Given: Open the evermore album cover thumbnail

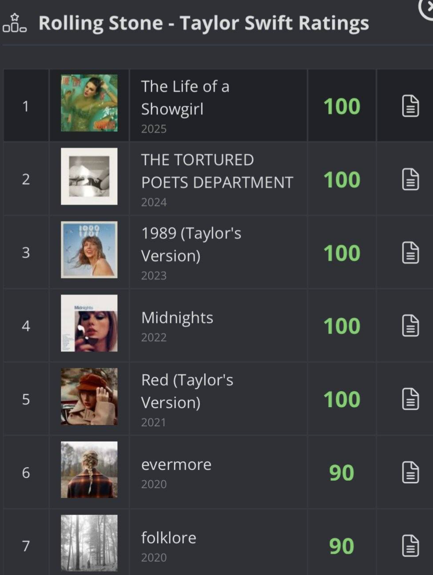Looking at the screenshot, I should pos(89,470).
